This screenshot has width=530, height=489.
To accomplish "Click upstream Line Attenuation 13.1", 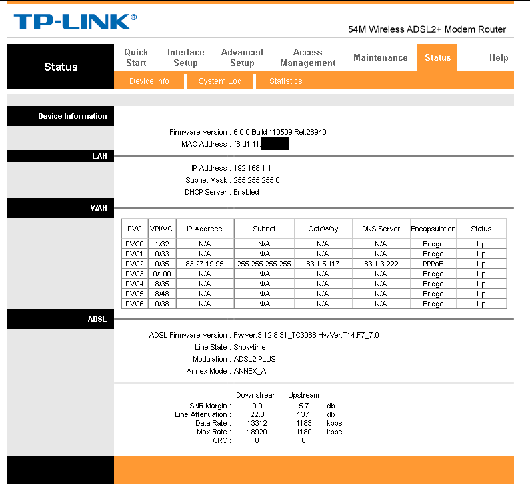I will 303,414.
